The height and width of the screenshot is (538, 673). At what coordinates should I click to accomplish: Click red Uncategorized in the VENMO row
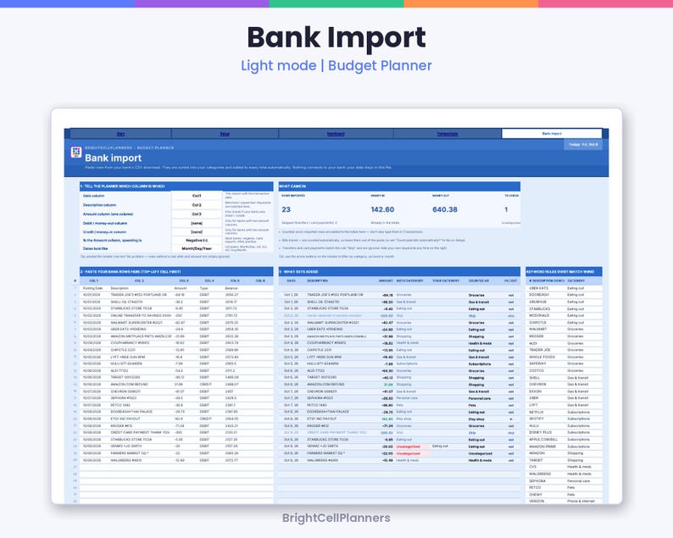click(x=409, y=446)
